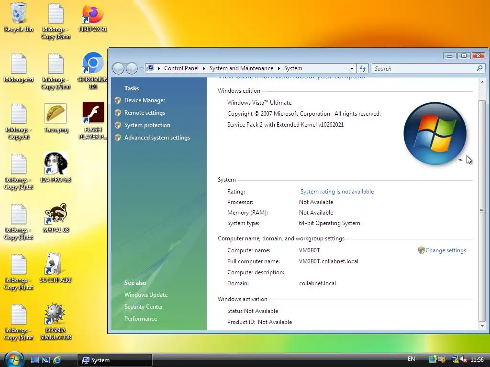The height and width of the screenshot is (367, 490).
Task: Click the VM0B0T.collabnet.local text
Action: (x=328, y=261)
